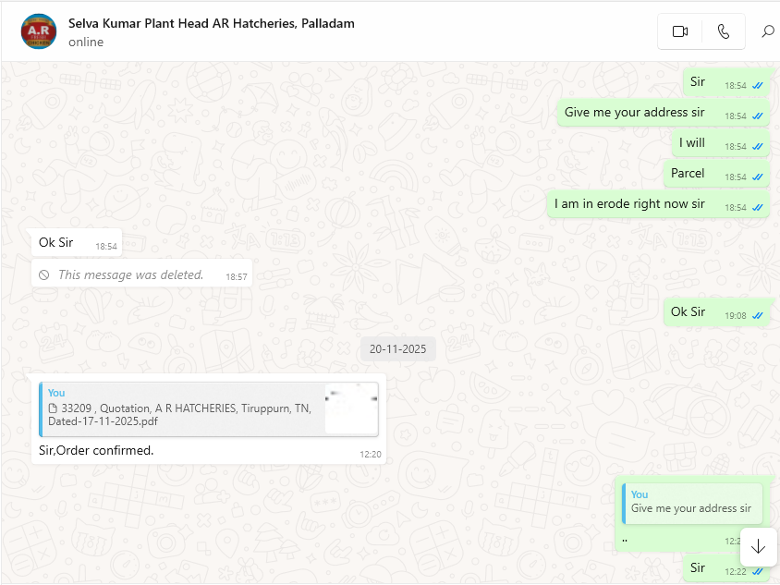
Task: Select the "I will" message bubble
Action: (x=692, y=142)
